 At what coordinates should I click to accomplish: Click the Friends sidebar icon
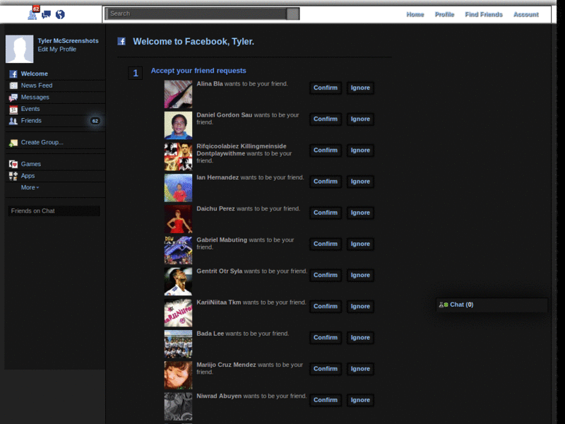click(13, 121)
